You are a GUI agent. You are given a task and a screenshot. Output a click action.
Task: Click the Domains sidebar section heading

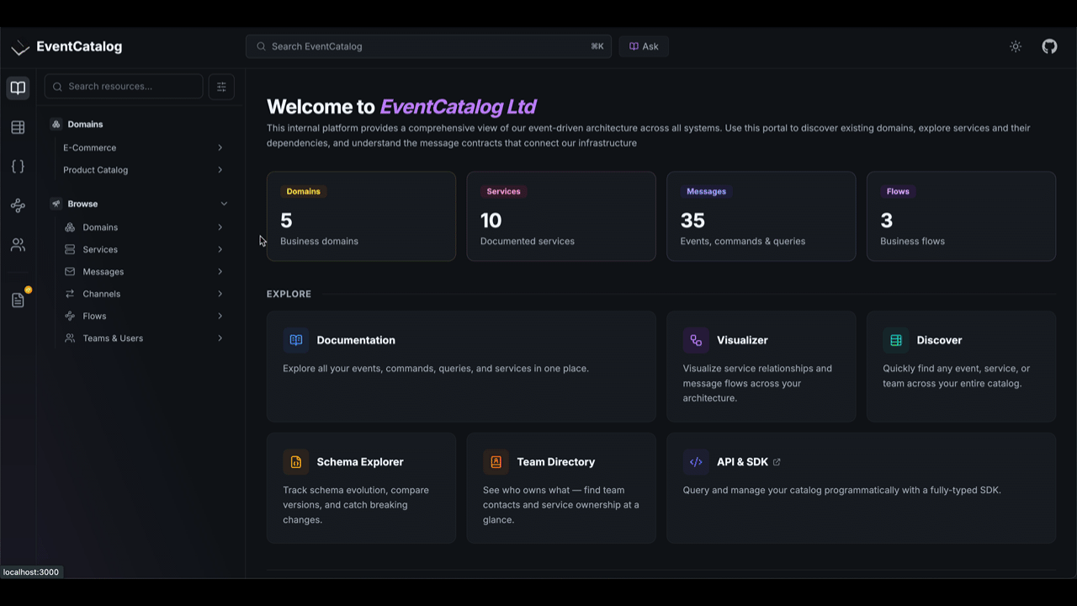85,124
